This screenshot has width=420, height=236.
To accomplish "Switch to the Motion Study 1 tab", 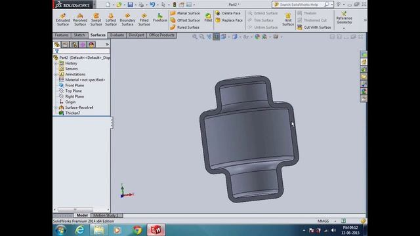I will tap(106, 216).
